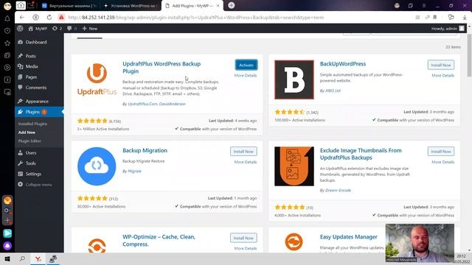Focus the browser address bar URL
This screenshot has height=265, width=472.
(x=195, y=18)
